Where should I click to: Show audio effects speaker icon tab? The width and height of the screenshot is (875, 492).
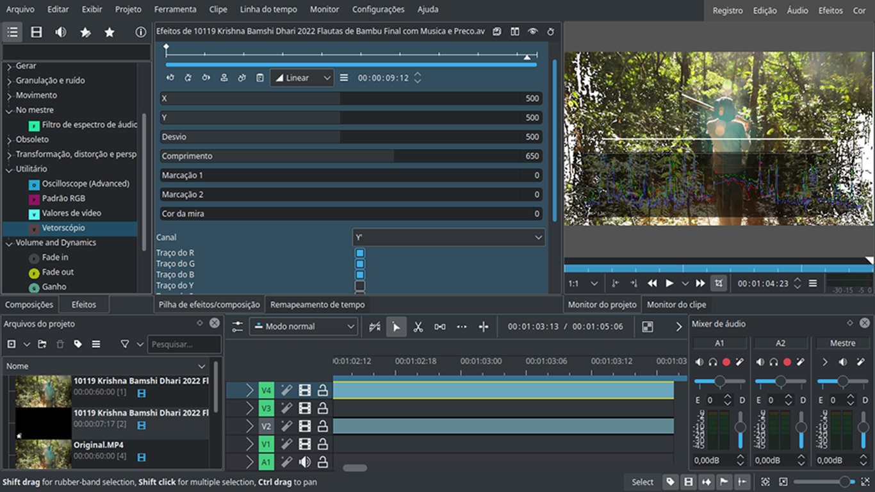[61, 32]
